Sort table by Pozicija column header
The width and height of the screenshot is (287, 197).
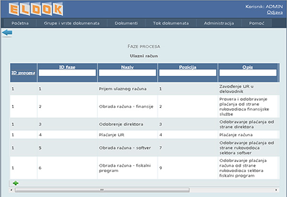coord(188,67)
